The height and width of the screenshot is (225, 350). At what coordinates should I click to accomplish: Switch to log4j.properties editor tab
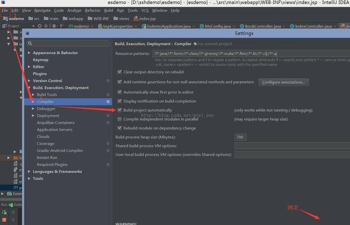pyautogui.click(x=118, y=26)
